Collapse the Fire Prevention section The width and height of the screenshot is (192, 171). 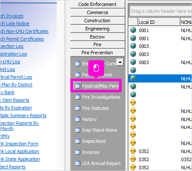click(97, 53)
